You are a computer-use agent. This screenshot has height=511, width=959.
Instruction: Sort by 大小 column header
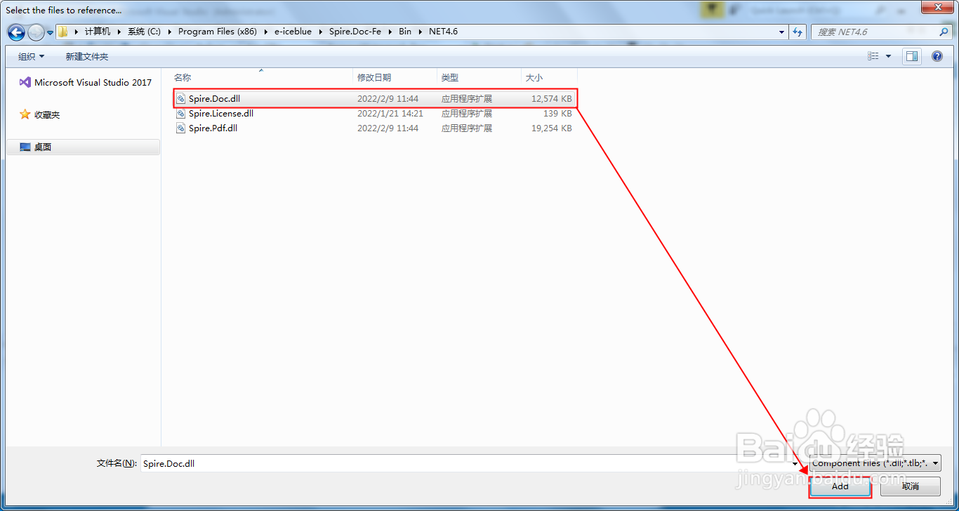(x=550, y=77)
